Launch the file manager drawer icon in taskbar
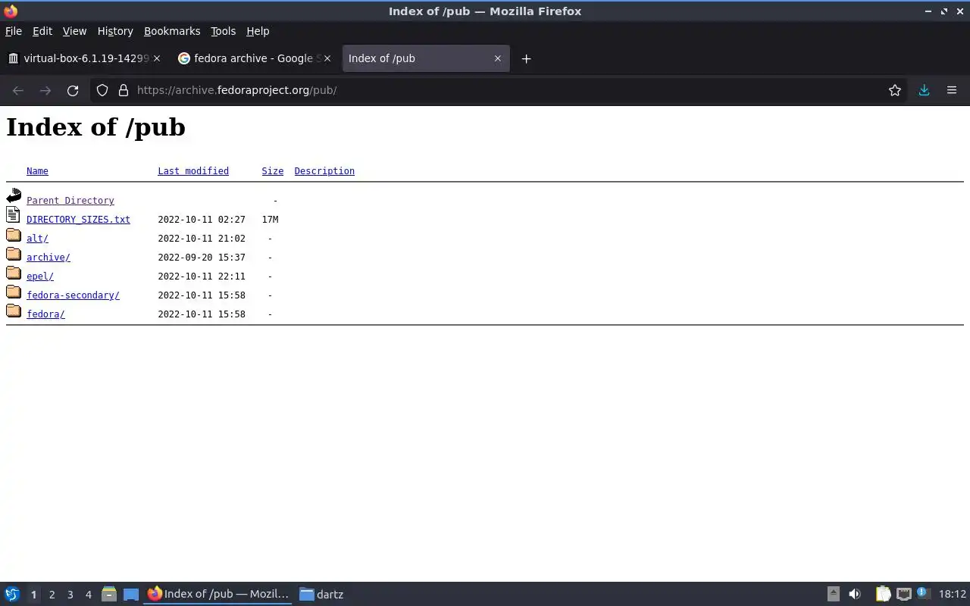The width and height of the screenshot is (970, 606). 108,595
